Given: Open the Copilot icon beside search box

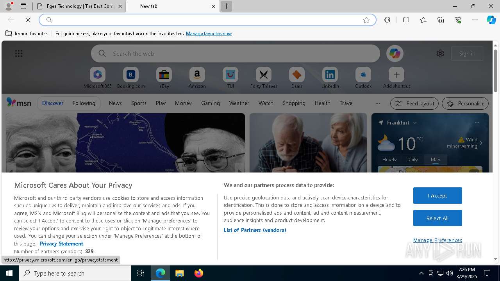Looking at the screenshot, I should (395, 53).
